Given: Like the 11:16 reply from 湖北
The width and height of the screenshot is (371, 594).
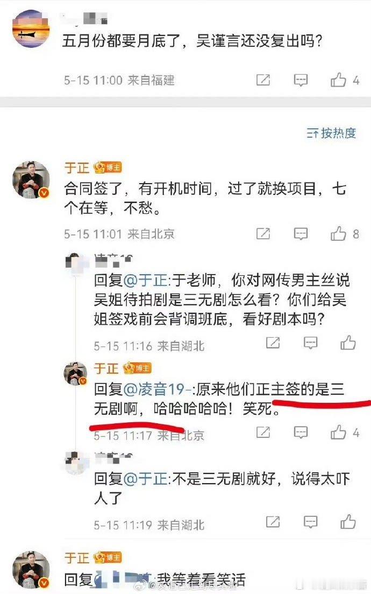Looking at the screenshot, I should coord(348,343).
